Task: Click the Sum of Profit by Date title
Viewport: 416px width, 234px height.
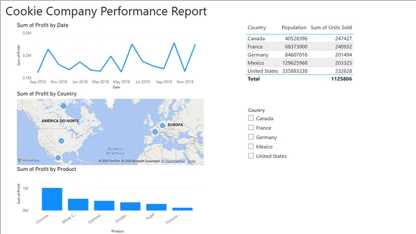Action: pyautogui.click(x=42, y=25)
